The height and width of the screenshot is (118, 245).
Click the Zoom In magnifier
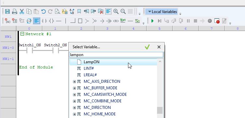(x=116, y=11)
